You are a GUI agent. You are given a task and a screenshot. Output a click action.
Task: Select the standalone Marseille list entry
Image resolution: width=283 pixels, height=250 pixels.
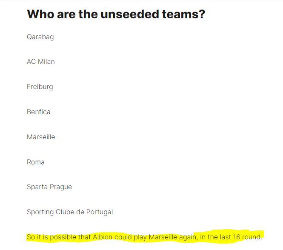click(41, 137)
